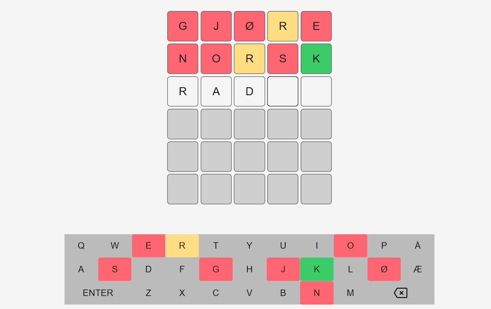This screenshot has width=491, height=309.
Task: Select the D tile in the third row
Action: point(249,92)
